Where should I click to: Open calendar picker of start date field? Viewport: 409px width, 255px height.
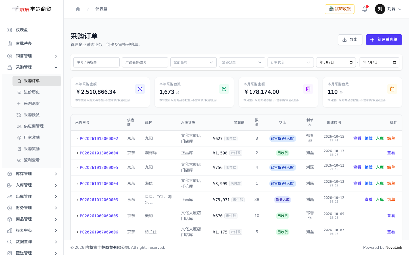point(351,62)
